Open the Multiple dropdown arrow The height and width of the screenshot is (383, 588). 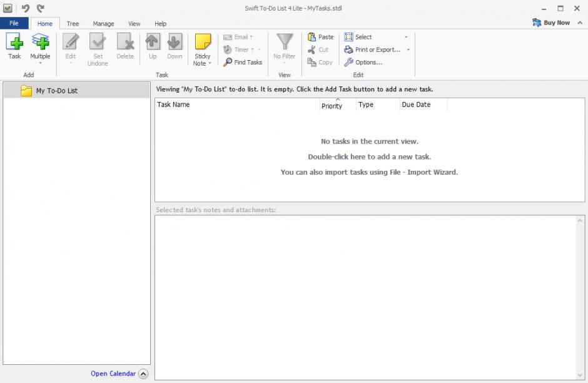click(x=40, y=63)
